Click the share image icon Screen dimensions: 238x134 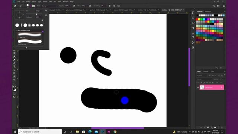(x=224, y=6)
